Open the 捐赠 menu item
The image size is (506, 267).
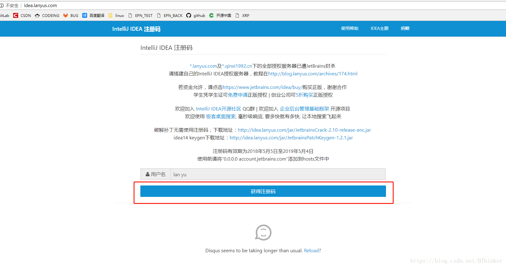[x=405, y=28]
